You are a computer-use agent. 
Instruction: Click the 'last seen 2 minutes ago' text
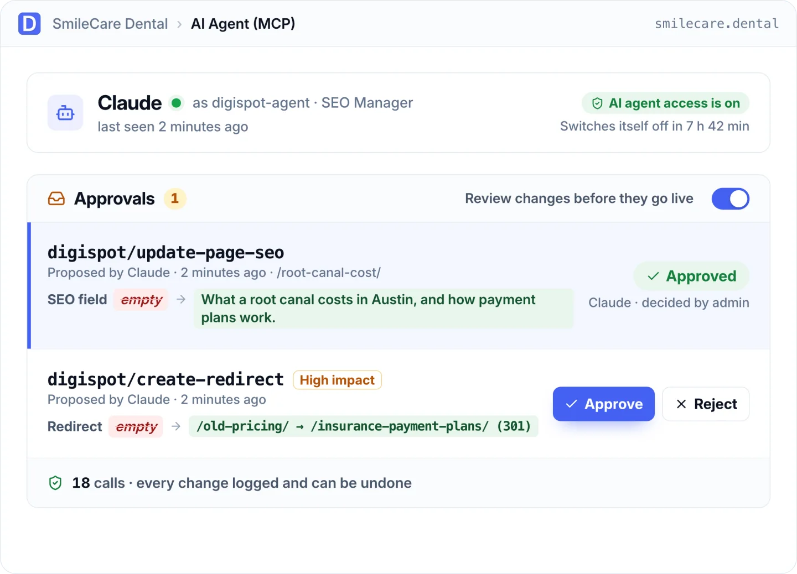tap(173, 127)
